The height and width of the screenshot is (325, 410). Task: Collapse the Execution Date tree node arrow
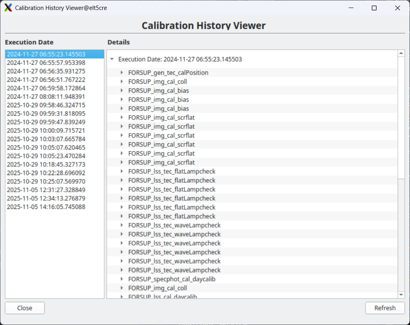click(x=112, y=59)
